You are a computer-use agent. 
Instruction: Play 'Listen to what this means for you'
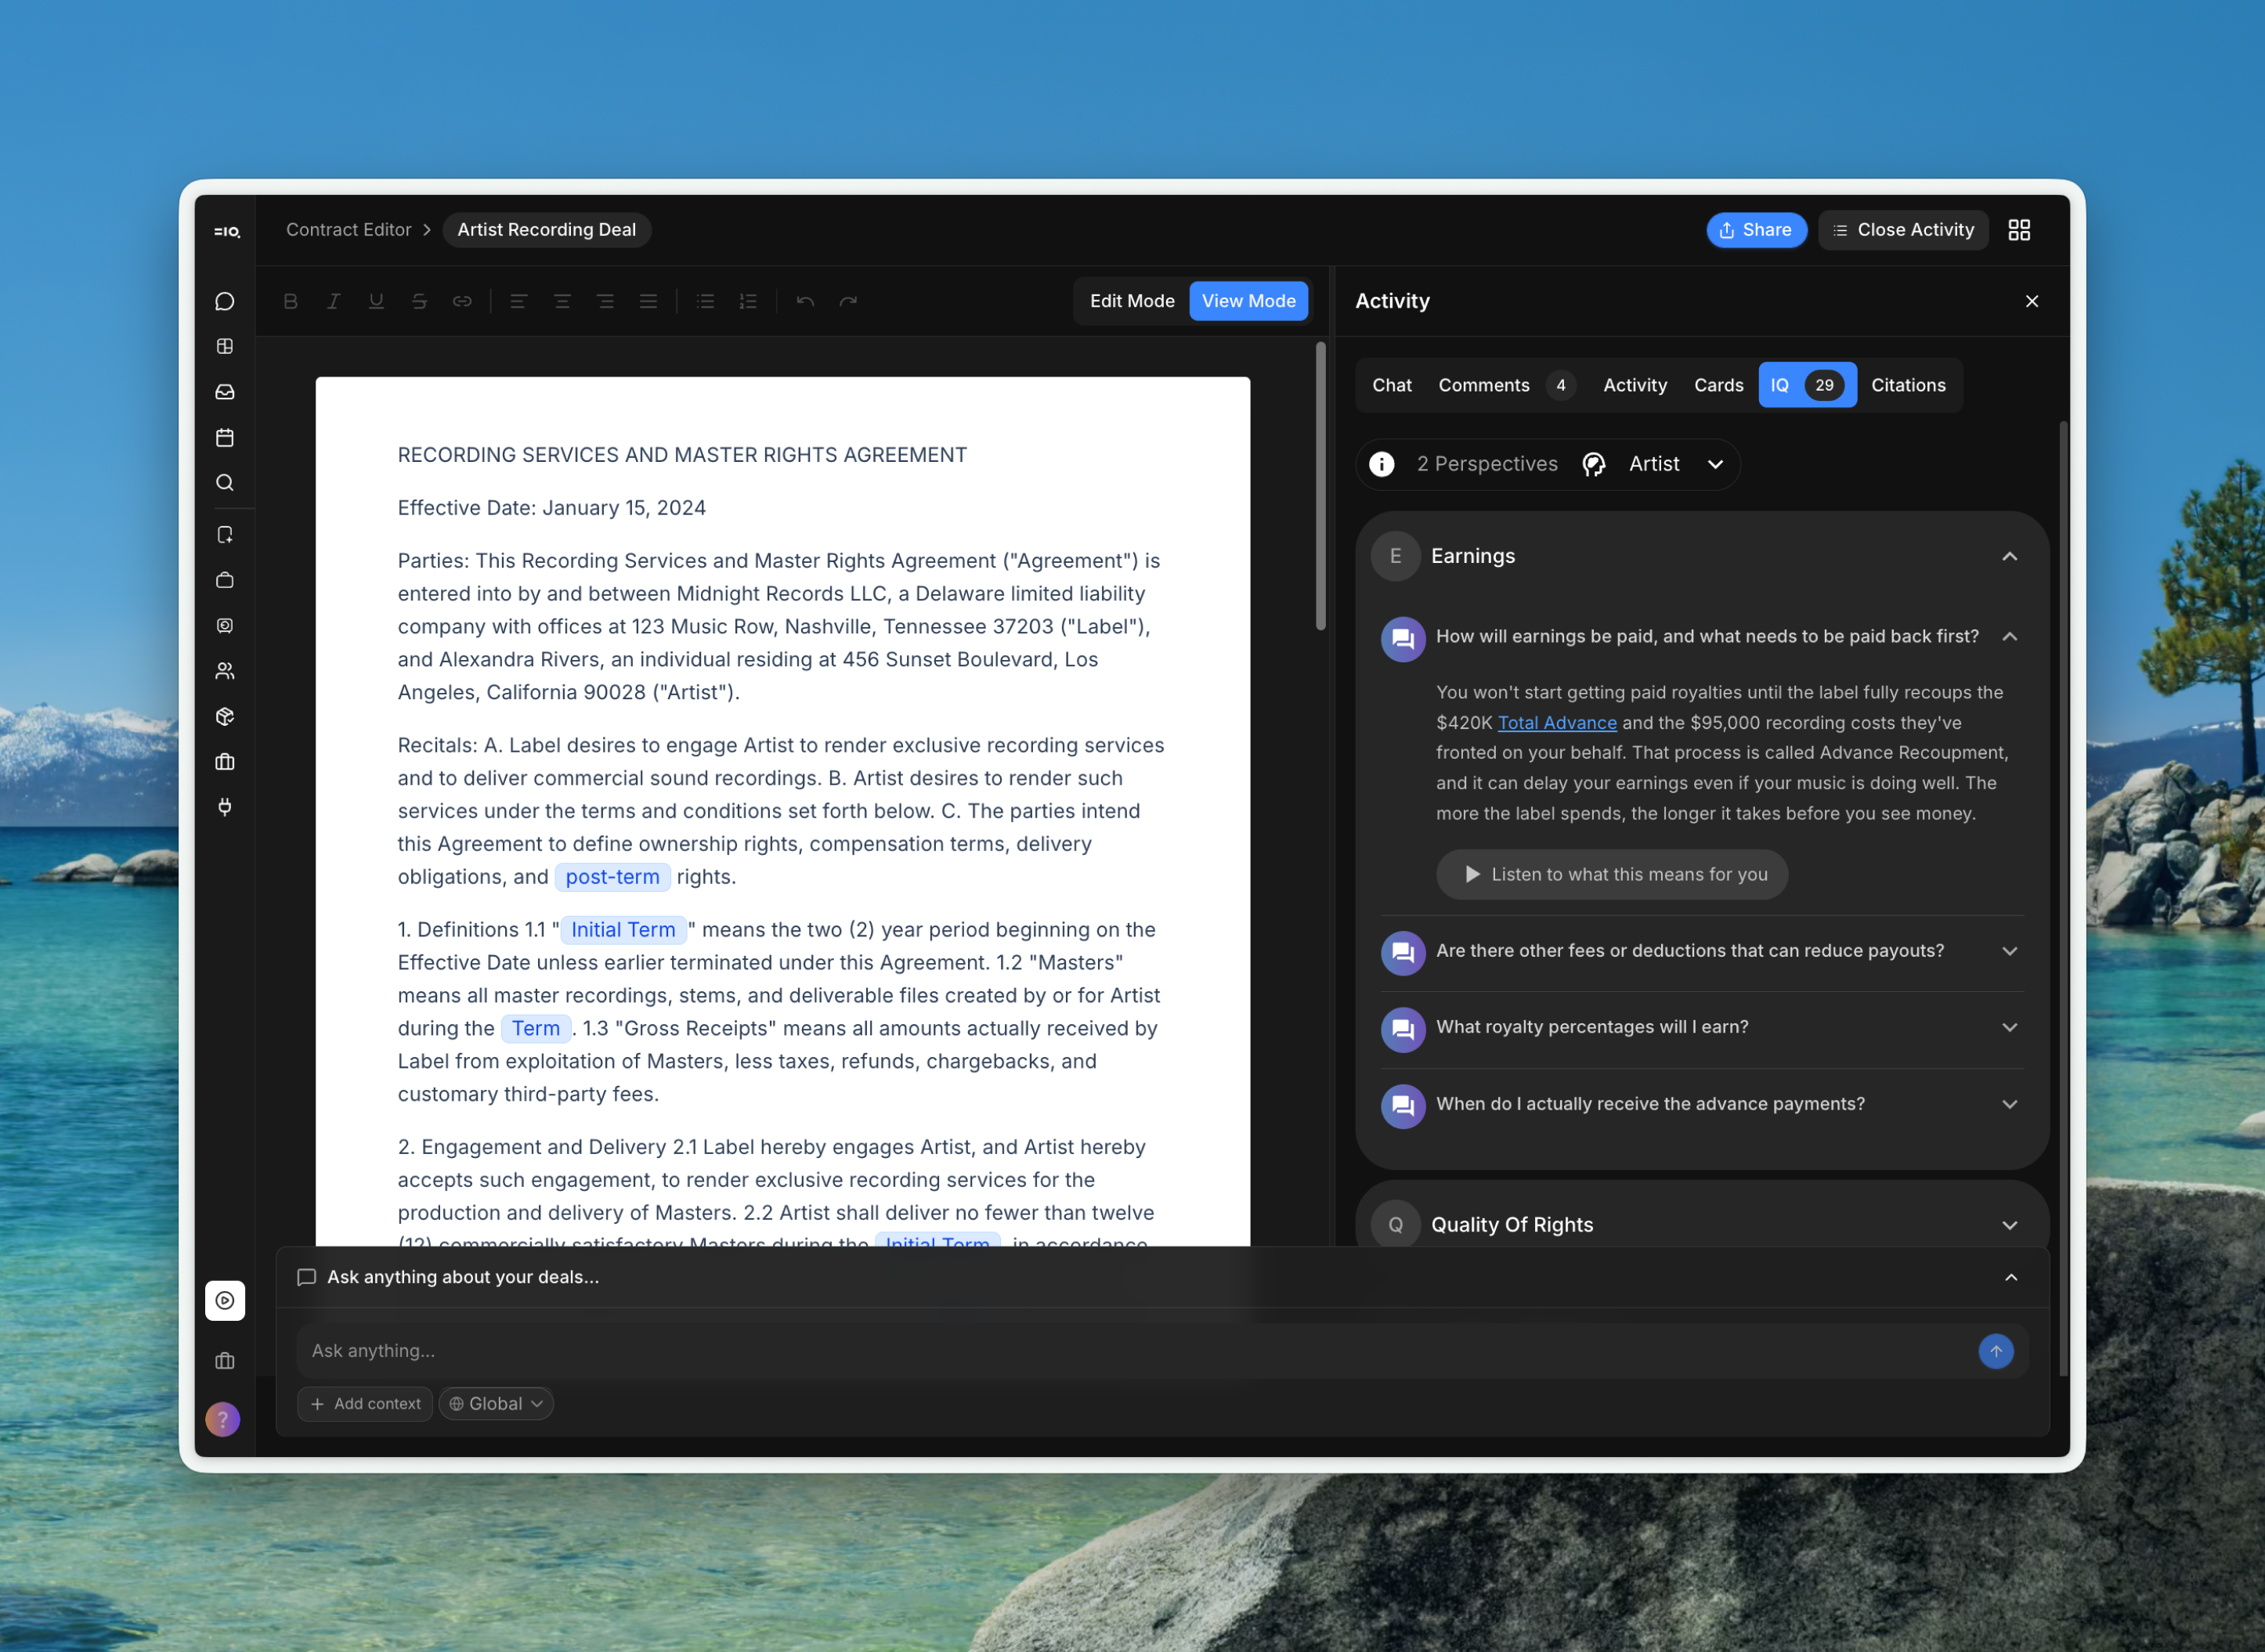pos(1612,875)
